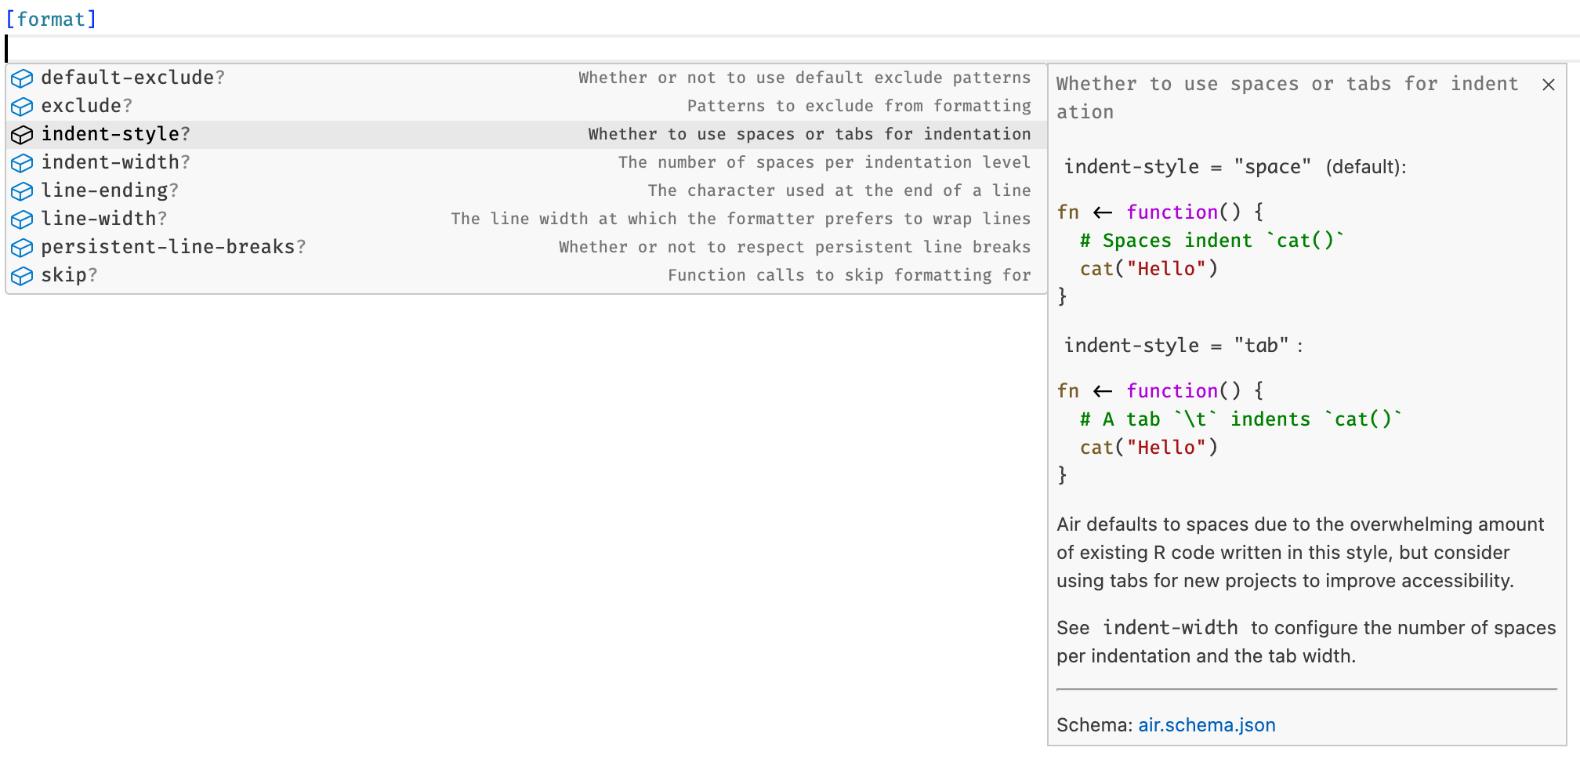
Task: Choose the line-ending? completion entry
Action: (527, 190)
